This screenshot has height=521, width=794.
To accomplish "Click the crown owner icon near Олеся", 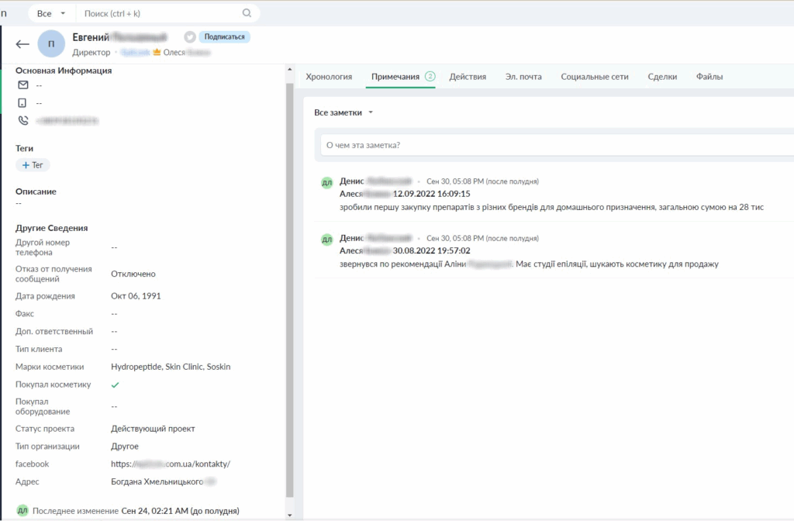I will (156, 53).
